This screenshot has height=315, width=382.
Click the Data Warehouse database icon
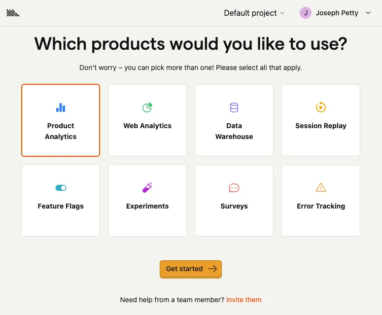coord(234,107)
